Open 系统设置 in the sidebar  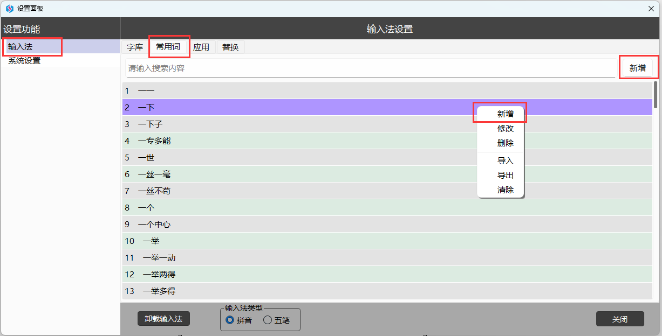click(24, 61)
